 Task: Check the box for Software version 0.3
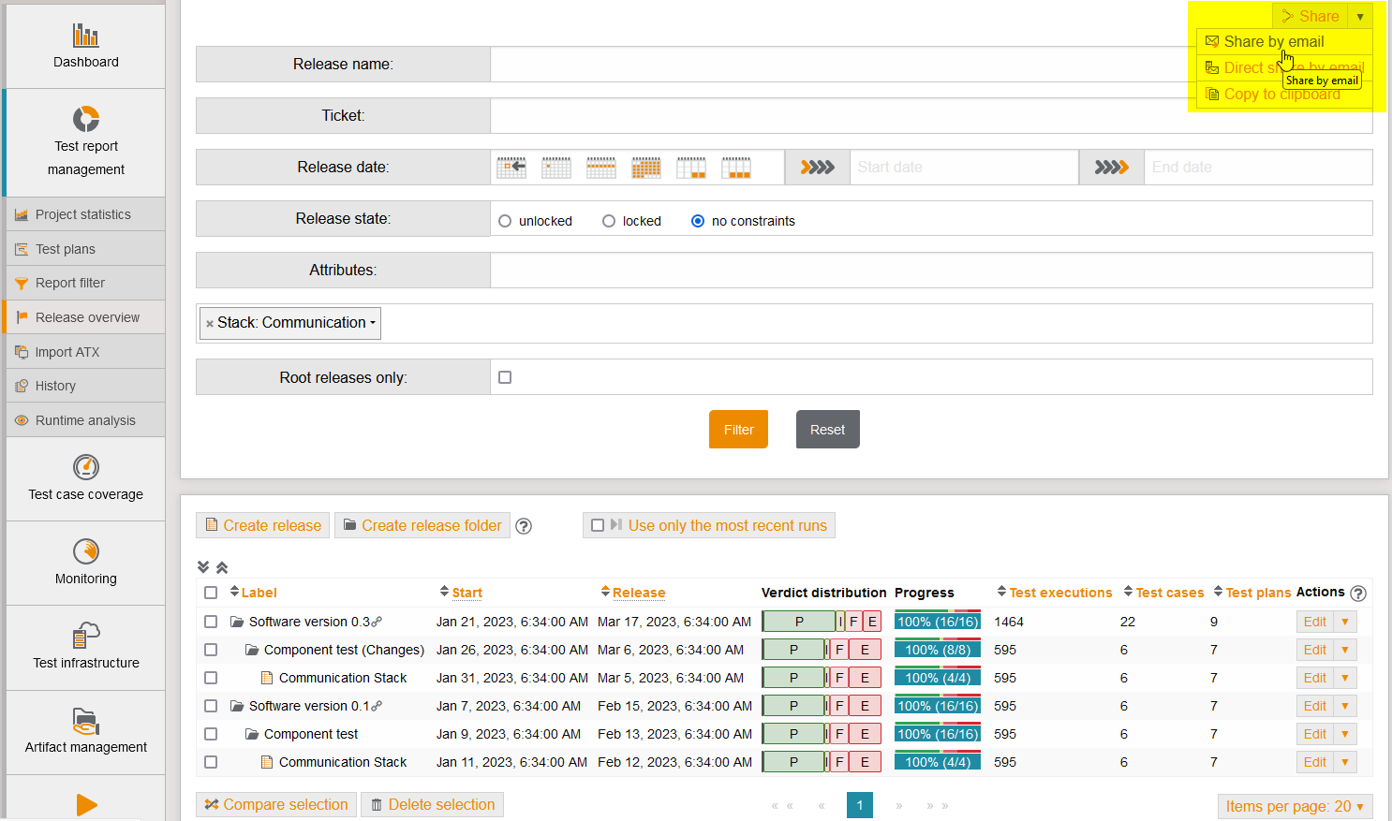point(211,622)
